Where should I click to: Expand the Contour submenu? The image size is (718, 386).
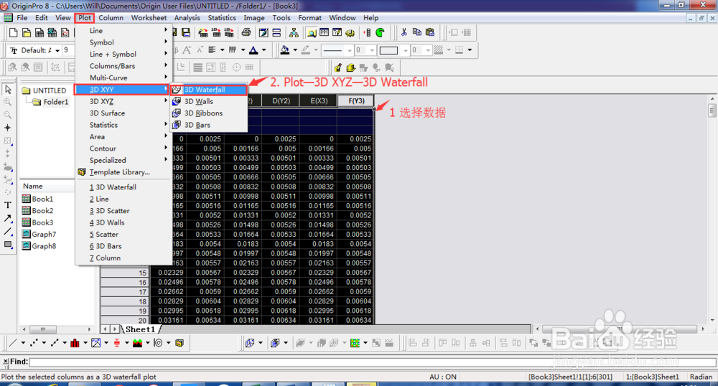click(123, 149)
